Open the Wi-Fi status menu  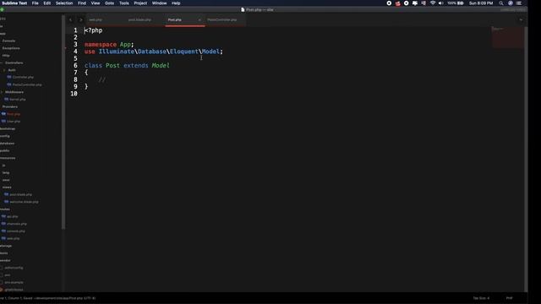tap(433, 3)
